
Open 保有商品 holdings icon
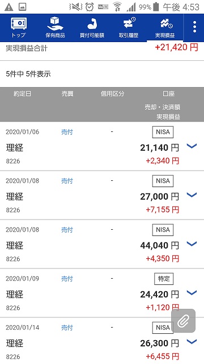(x=55, y=28)
